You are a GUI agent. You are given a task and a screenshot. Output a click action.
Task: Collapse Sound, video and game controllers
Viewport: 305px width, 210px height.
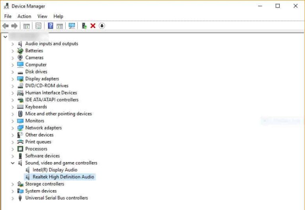(13, 163)
